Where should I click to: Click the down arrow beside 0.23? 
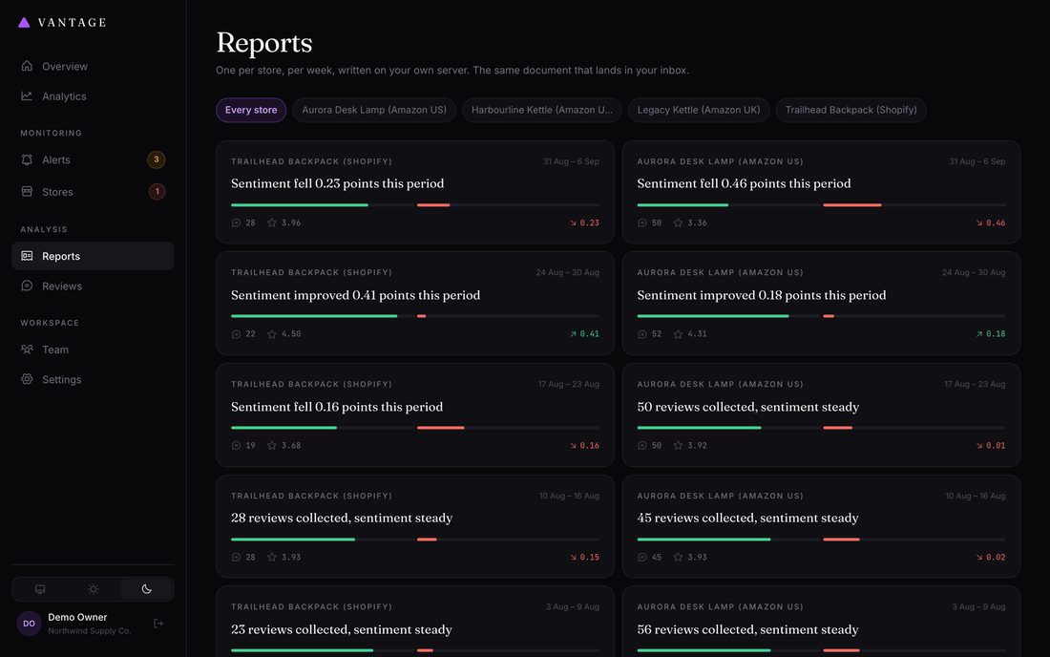[574, 223]
